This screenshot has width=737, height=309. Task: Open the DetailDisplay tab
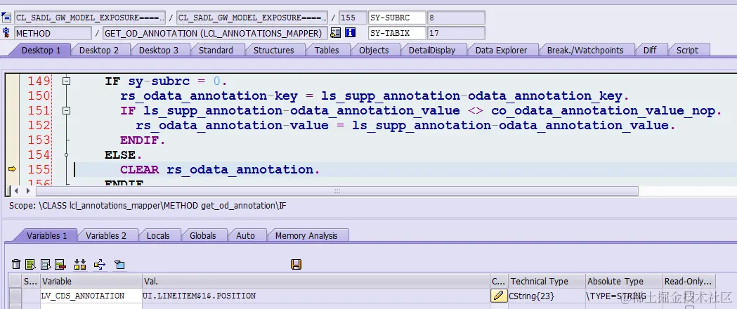(x=432, y=51)
